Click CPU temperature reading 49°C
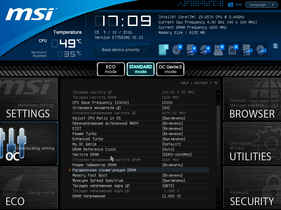281x210 pixels. 66,43
